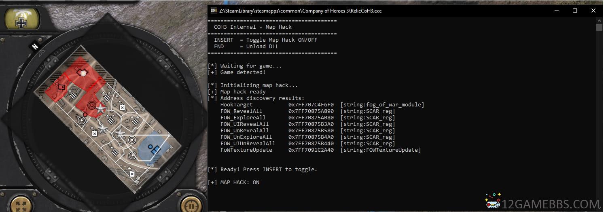Click the N compass marker on minimap

coord(35,47)
